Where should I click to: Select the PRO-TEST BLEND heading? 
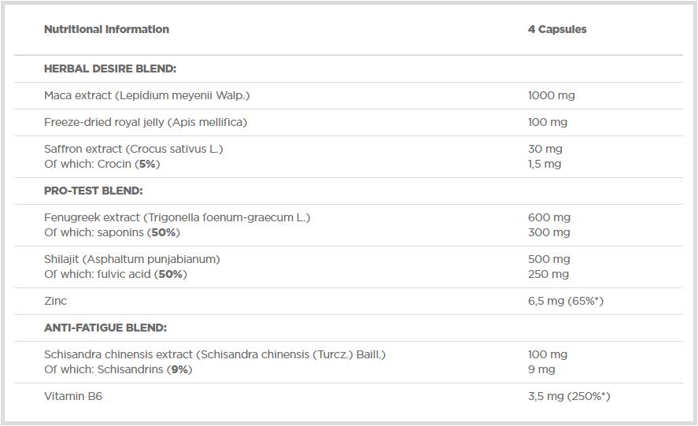pyautogui.click(x=93, y=191)
